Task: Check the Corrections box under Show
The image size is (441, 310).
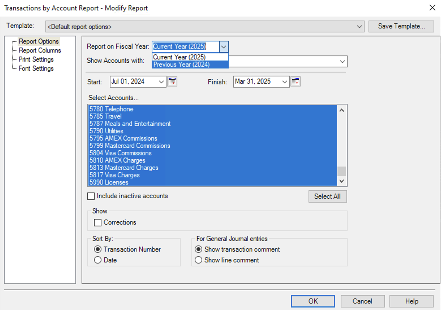Action: [x=98, y=222]
